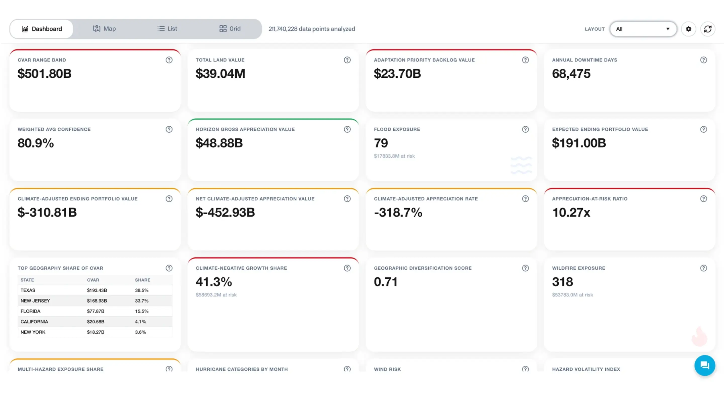Screen dimensions: 724x407
Task: Click the $53783.0M at risk wildfire text
Action: [x=572, y=295]
